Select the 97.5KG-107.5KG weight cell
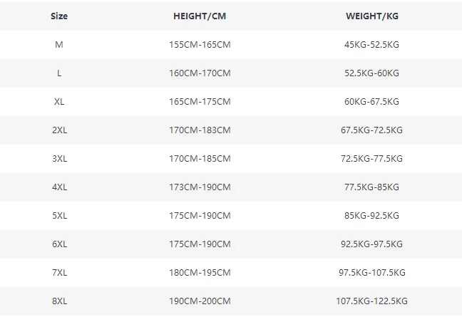 [371, 273]
